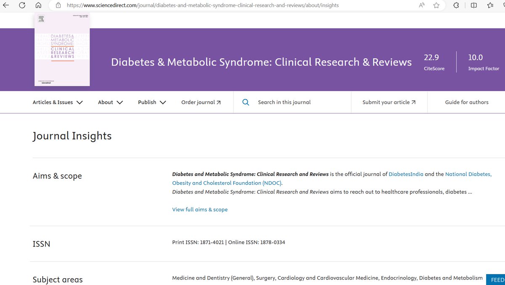Expand the Articles & Issues menu
This screenshot has height=285, width=505.
pos(58,102)
